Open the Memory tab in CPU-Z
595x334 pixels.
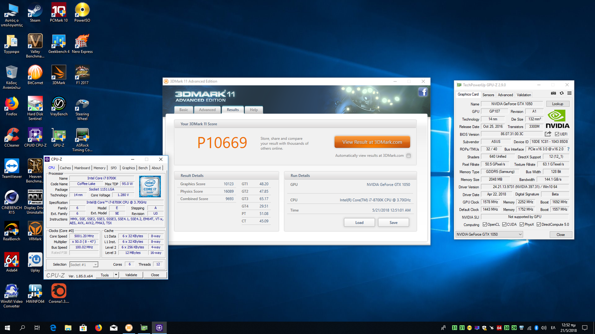(99, 168)
